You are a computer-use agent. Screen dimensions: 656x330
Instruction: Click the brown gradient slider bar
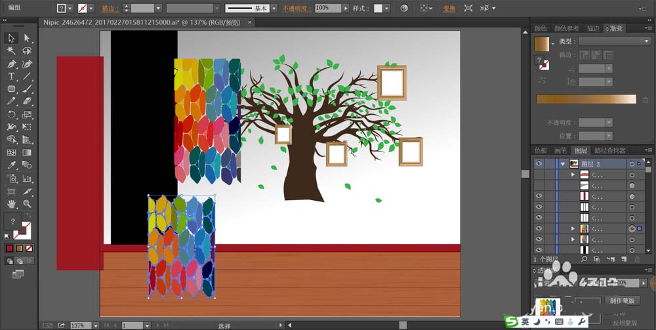[586, 99]
